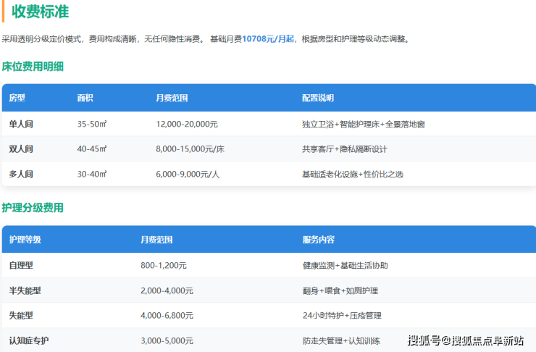
Task: Click the 护理等级 column header
Action: pos(25,240)
